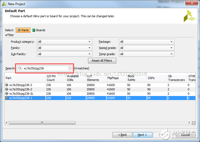Click chip icon for xc7a35tcpg236-3

[x=7, y=85]
